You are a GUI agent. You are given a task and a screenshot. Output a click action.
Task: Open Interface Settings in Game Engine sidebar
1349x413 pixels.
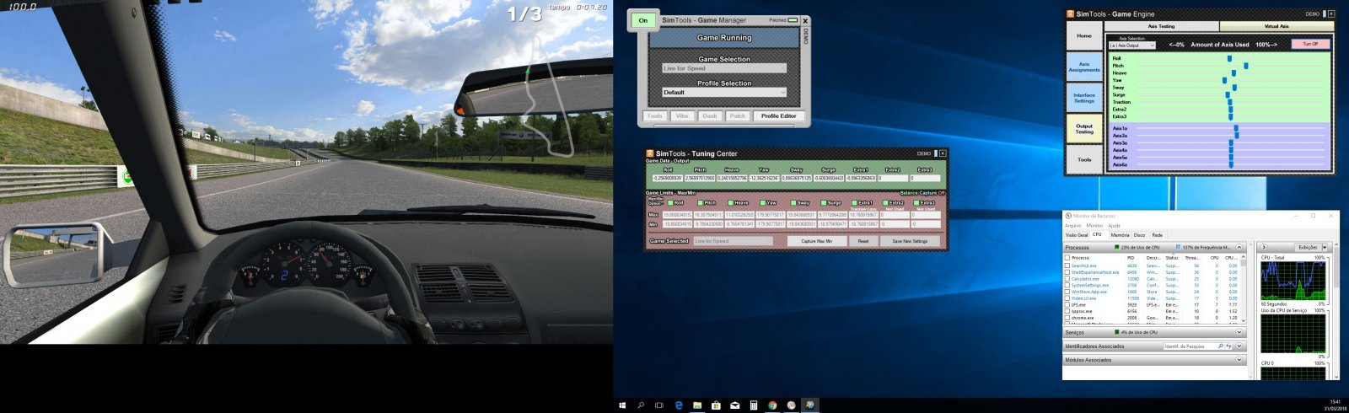click(1084, 98)
